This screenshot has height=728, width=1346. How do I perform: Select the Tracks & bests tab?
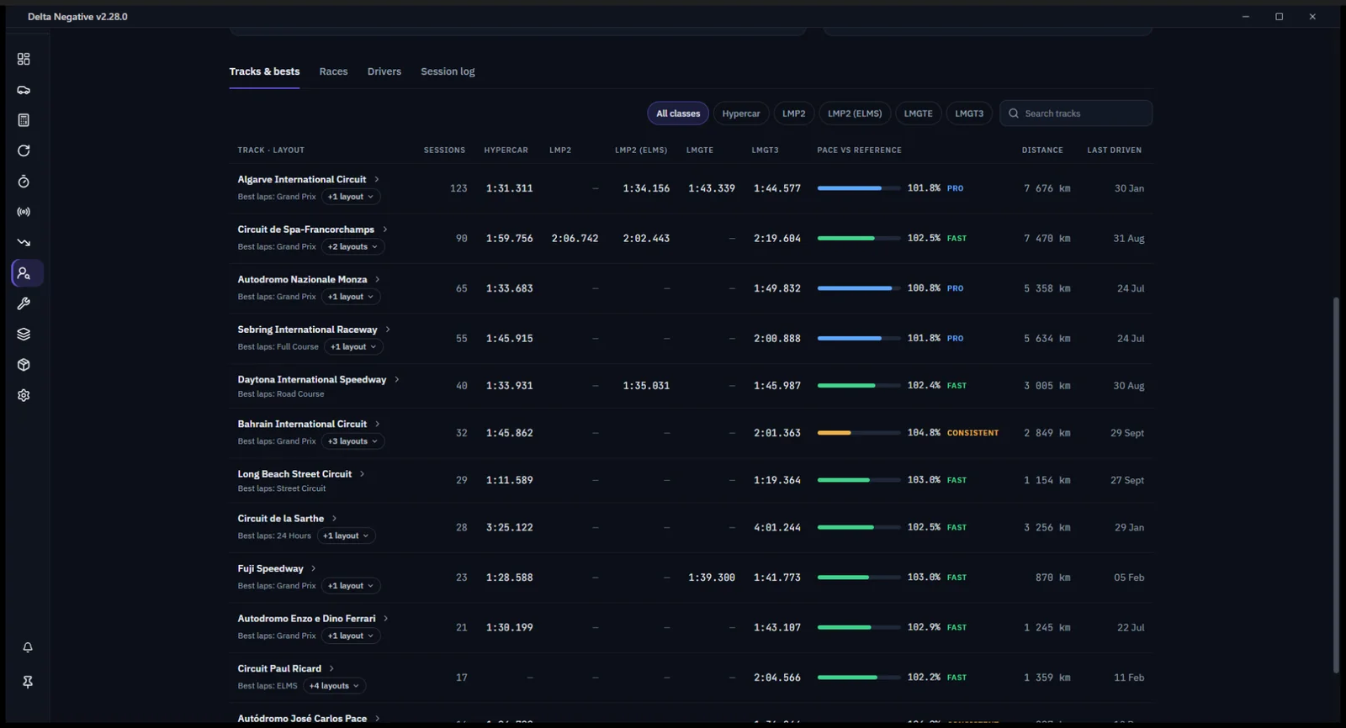click(264, 71)
